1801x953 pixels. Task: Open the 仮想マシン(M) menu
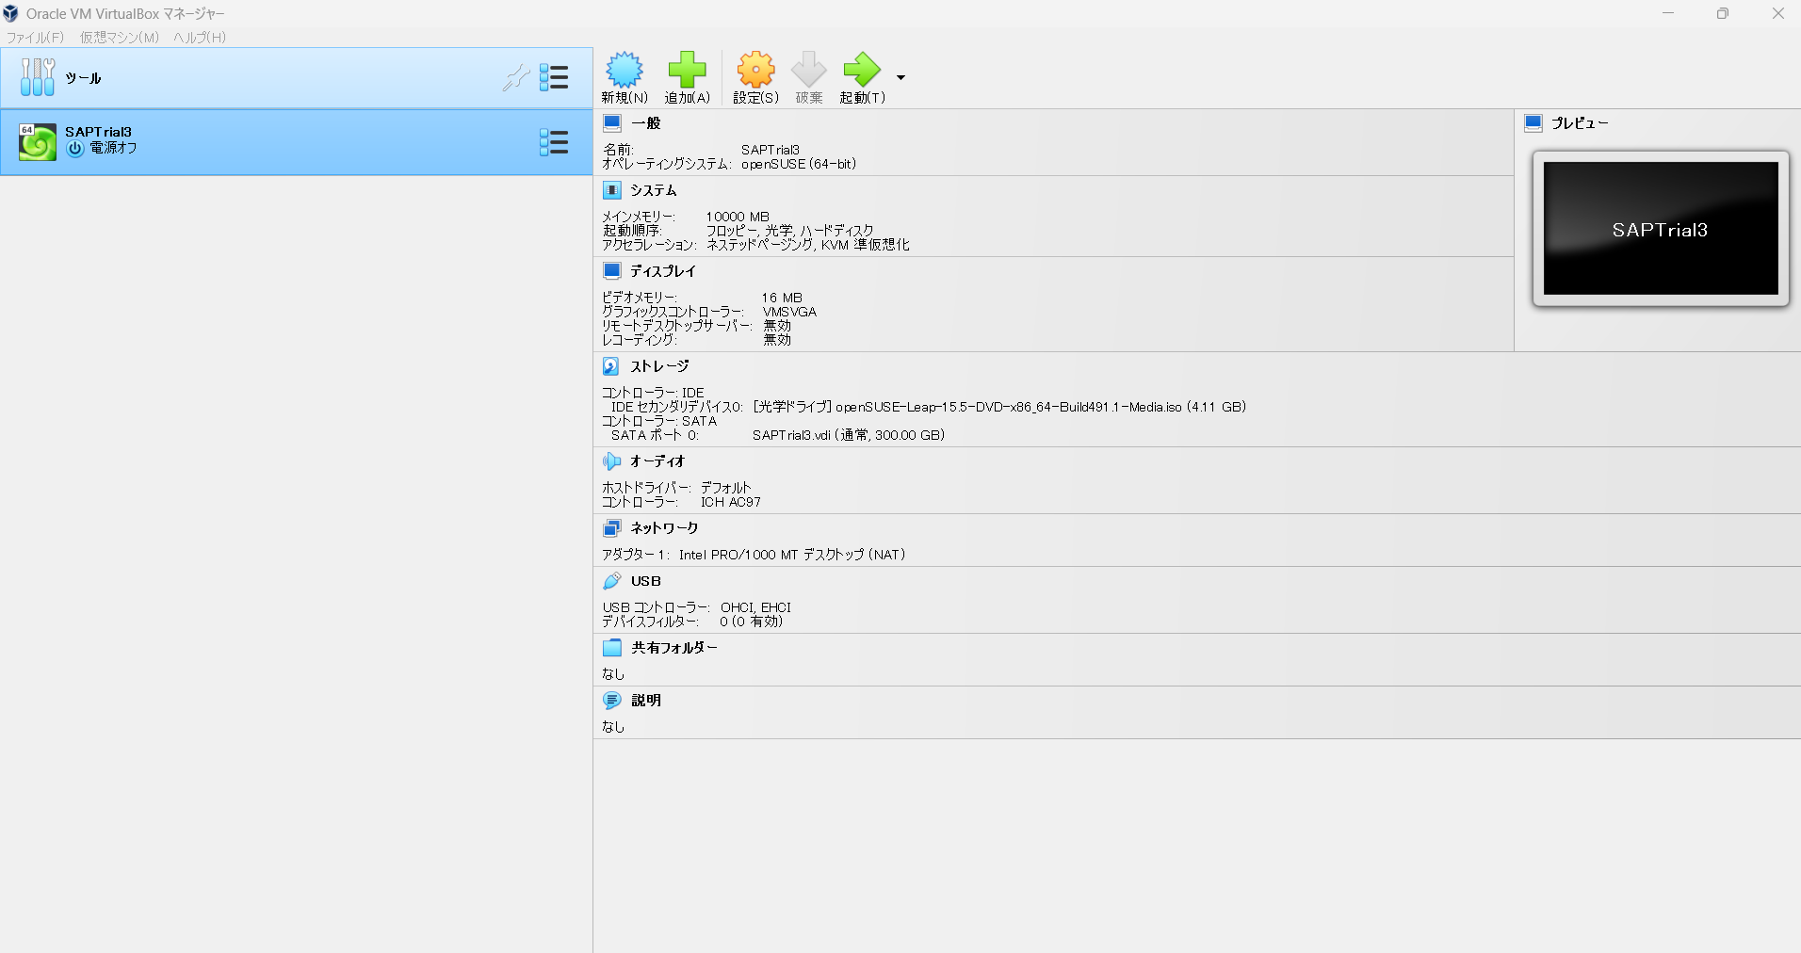pyautogui.click(x=120, y=38)
